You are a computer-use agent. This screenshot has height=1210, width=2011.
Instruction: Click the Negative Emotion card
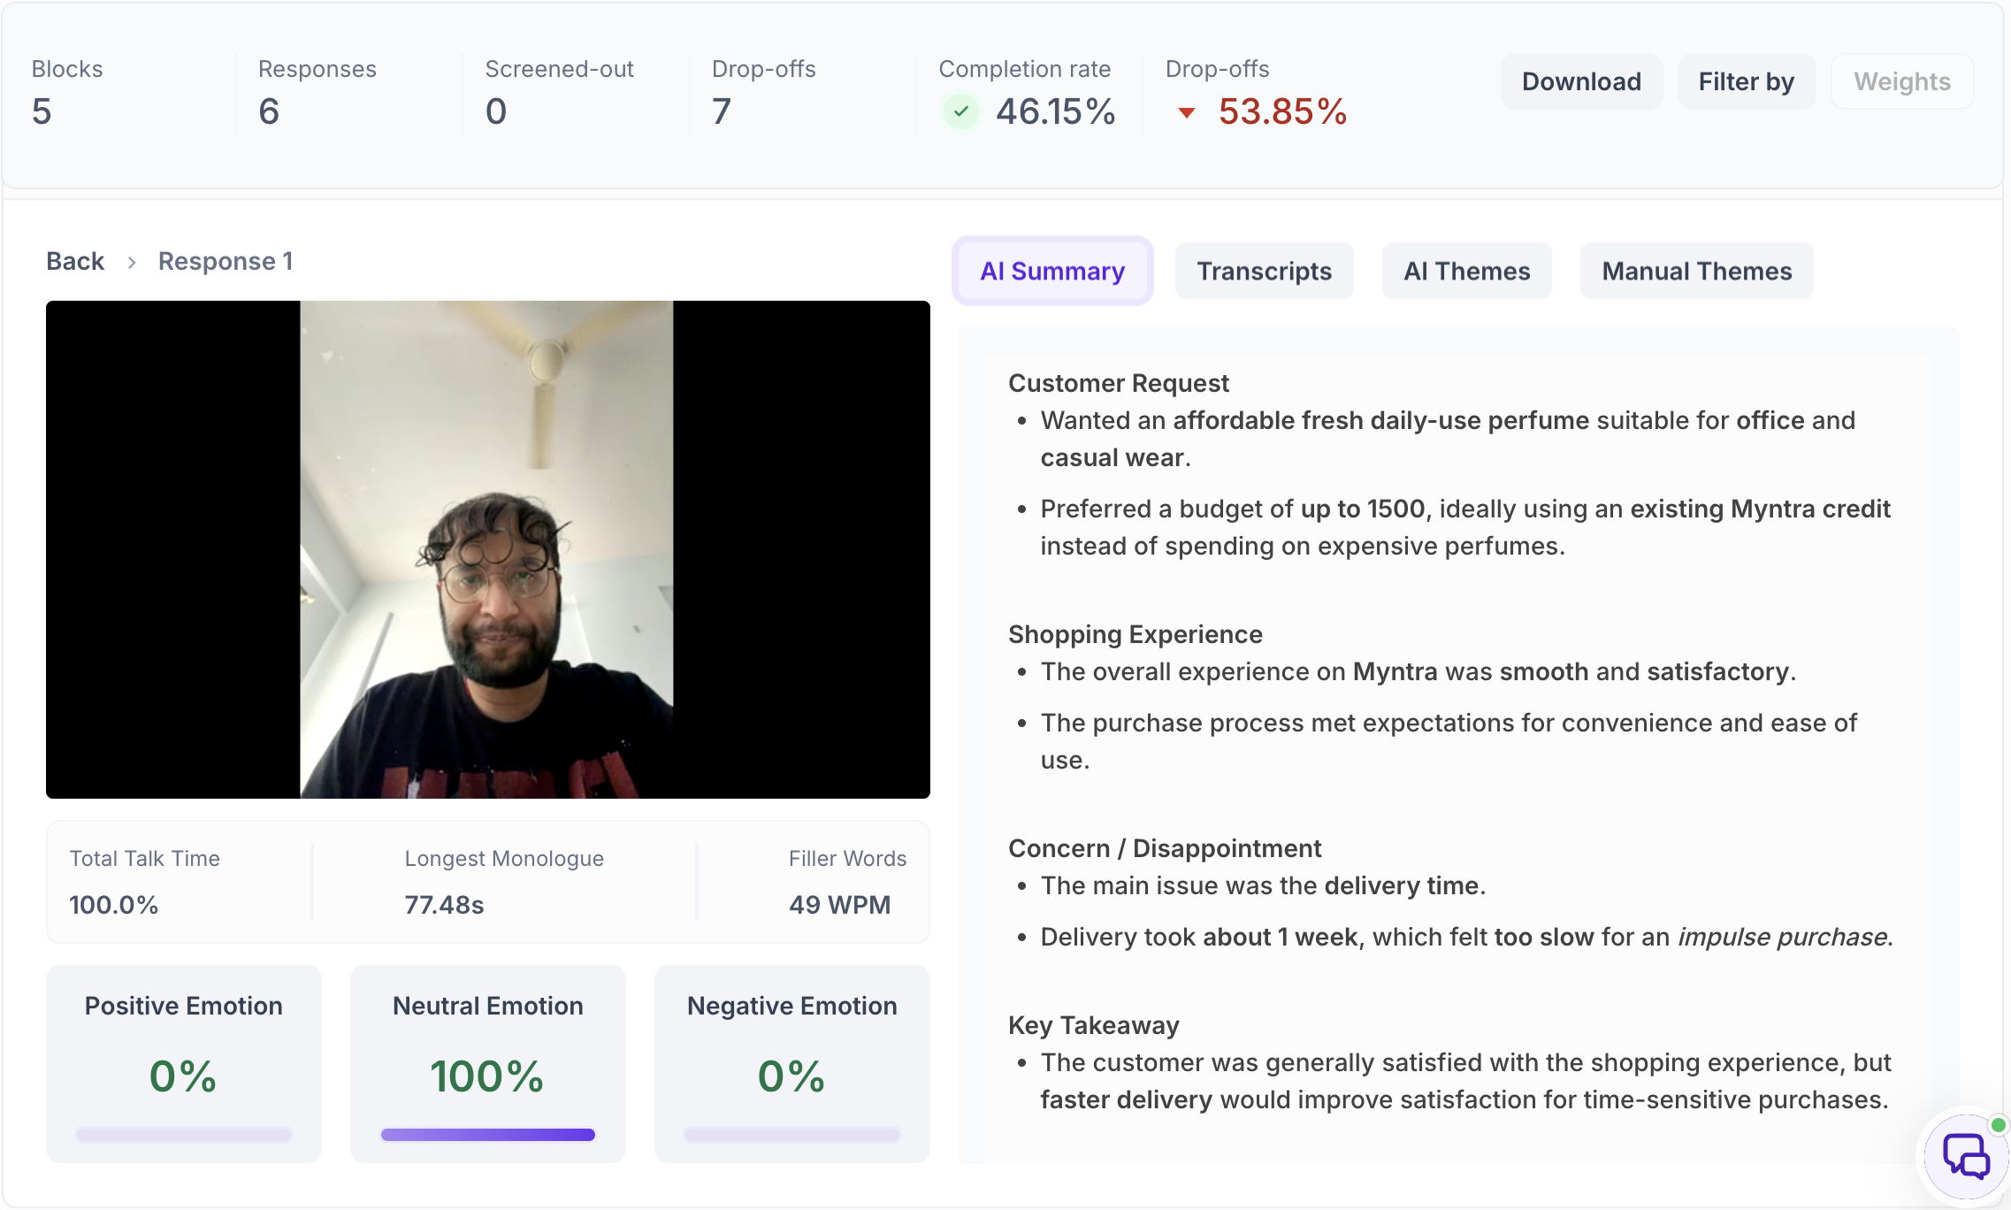(x=791, y=1063)
